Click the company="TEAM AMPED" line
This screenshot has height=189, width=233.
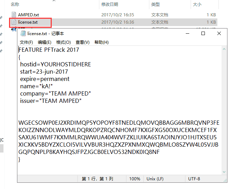(56, 93)
